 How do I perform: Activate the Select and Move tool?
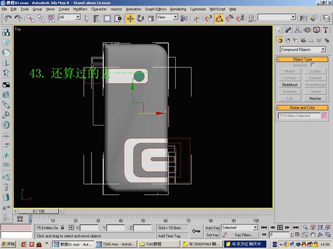point(130,18)
